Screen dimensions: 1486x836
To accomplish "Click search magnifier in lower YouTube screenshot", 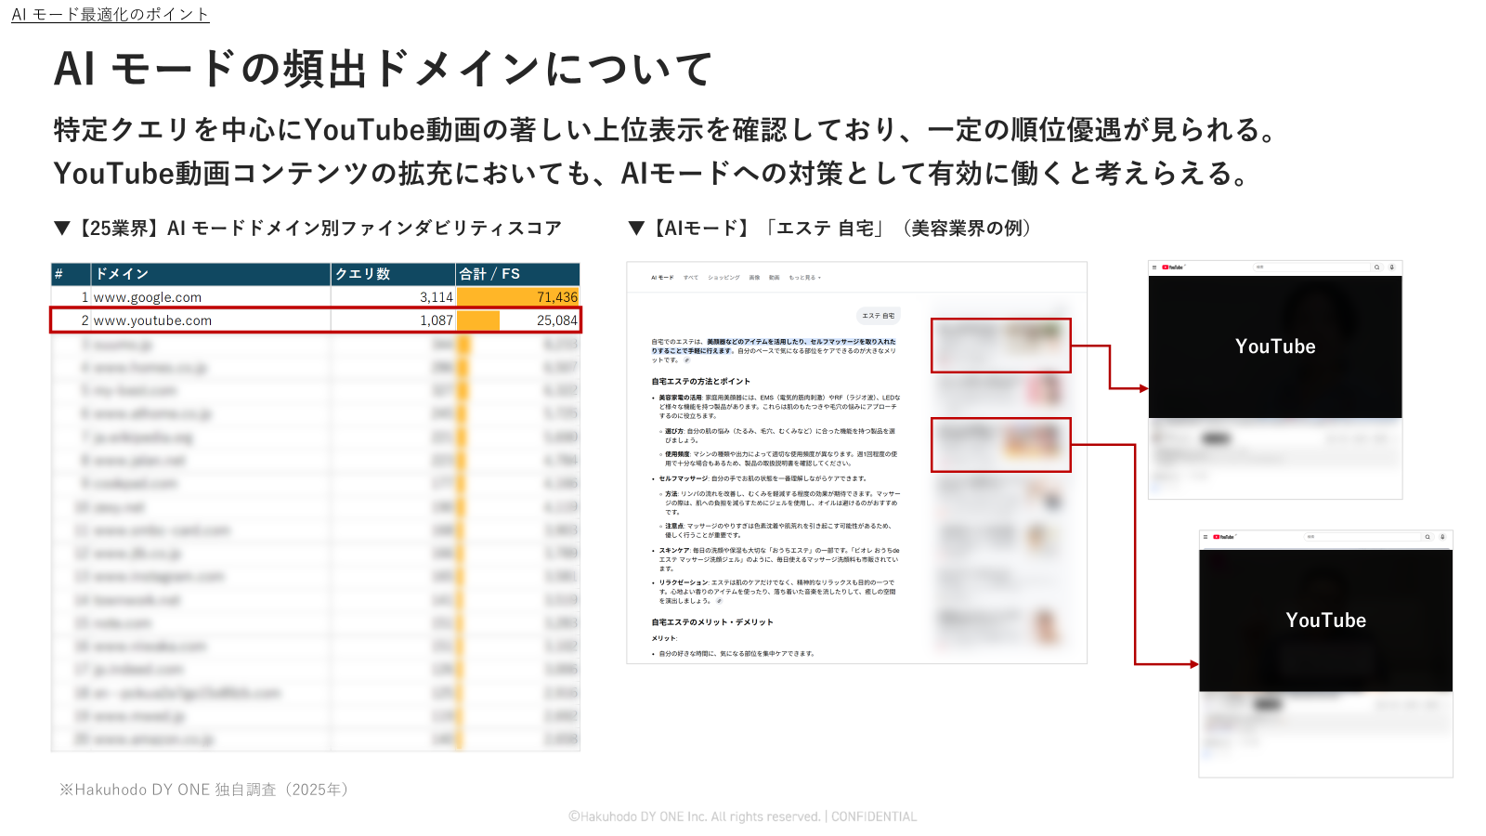I will click(x=1427, y=537).
